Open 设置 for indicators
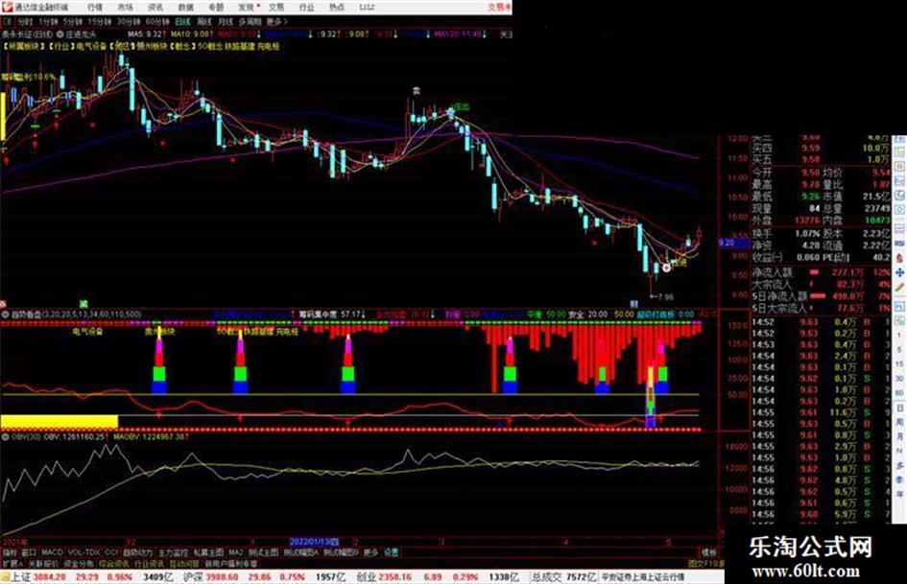Viewport: 907px width, 584px height. [x=392, y=552]
